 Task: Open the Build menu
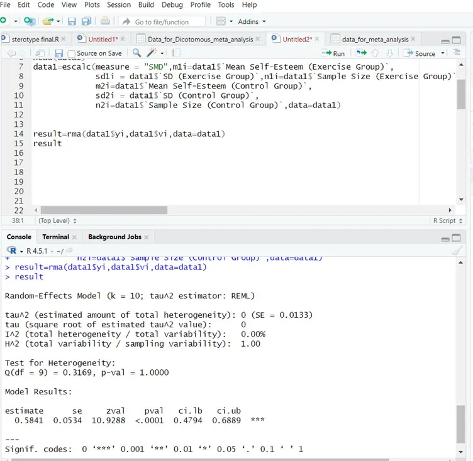[x=146, y=5]
